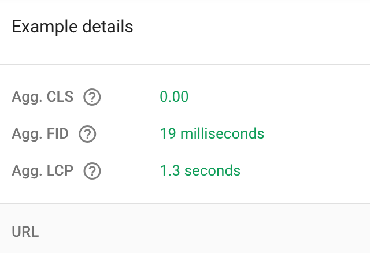The width and height of the screenshot is (370, 253).
Task: Click the green word milliseconds
Action: click(222, 134)
